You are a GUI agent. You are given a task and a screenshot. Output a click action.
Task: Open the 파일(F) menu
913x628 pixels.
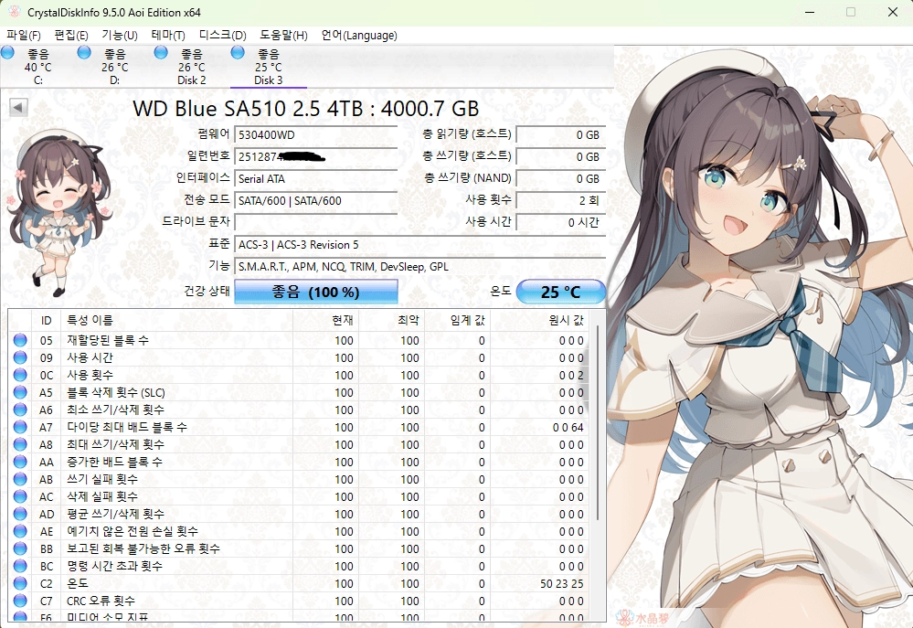click(23, 35)
